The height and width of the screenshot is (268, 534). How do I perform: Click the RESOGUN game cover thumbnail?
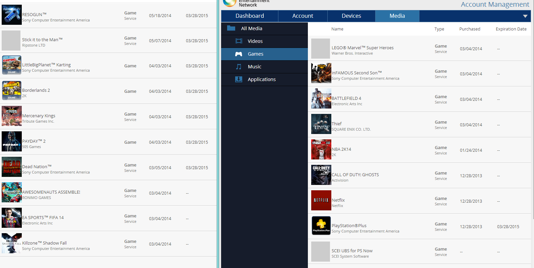click(12, 15)
